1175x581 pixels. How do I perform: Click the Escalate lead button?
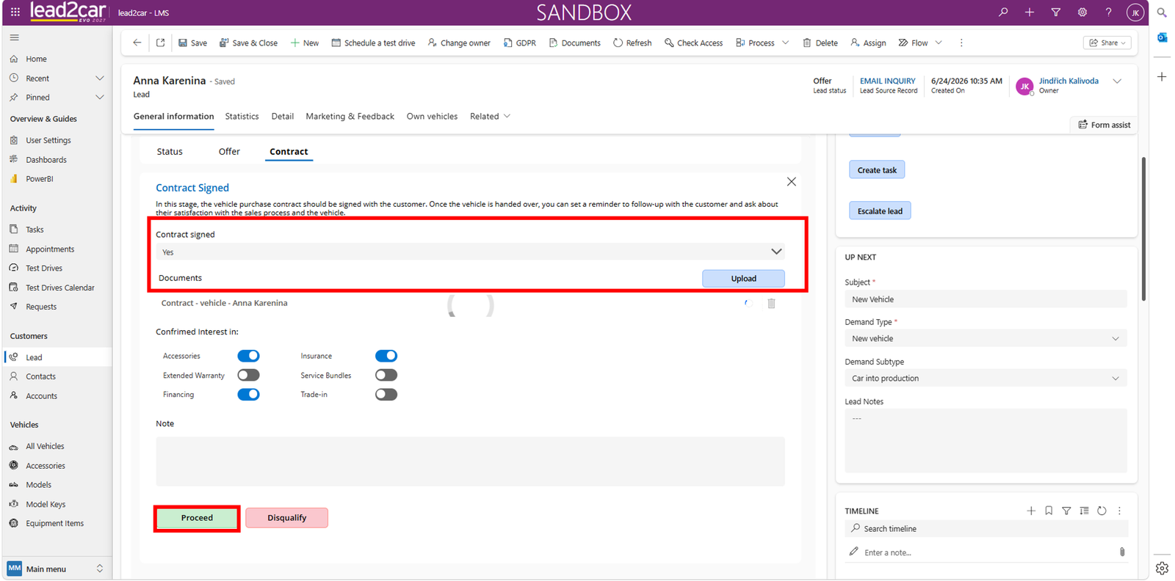click(880, 211)
